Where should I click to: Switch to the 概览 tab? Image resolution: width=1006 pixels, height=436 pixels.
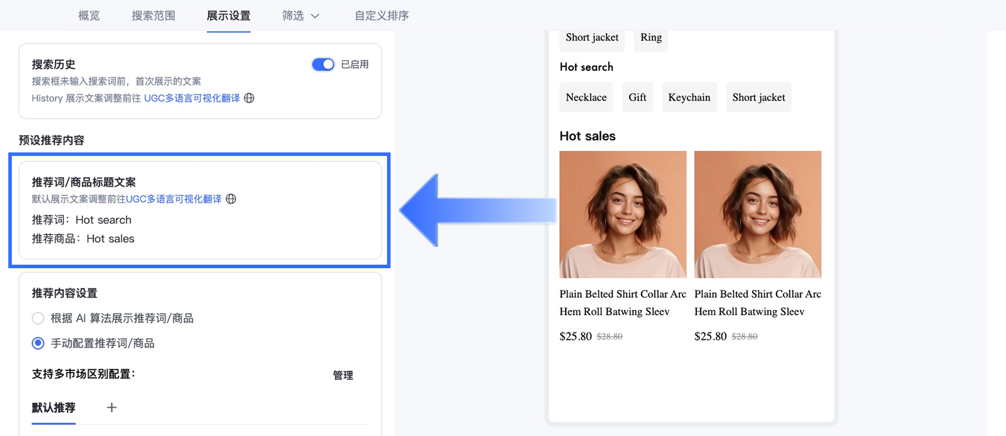point(89,16)
